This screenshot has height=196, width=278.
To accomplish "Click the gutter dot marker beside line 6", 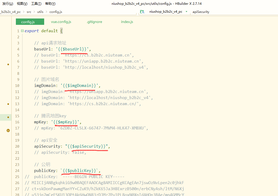I will click(8, 64).
